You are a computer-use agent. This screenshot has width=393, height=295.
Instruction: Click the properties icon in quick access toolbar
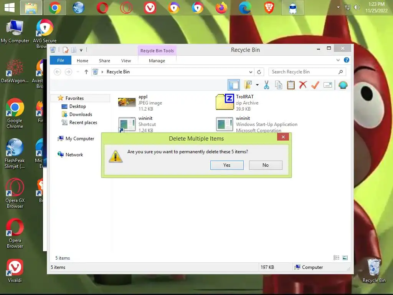pos(66,50)
